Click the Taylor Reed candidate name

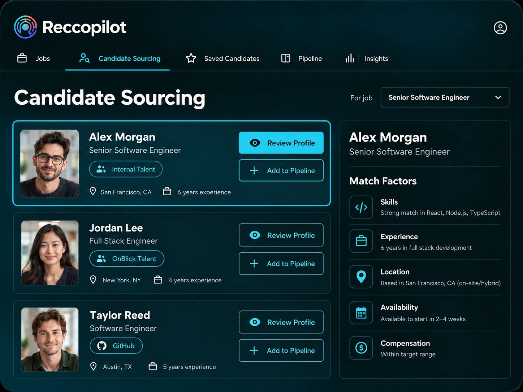tap(120, 315)
